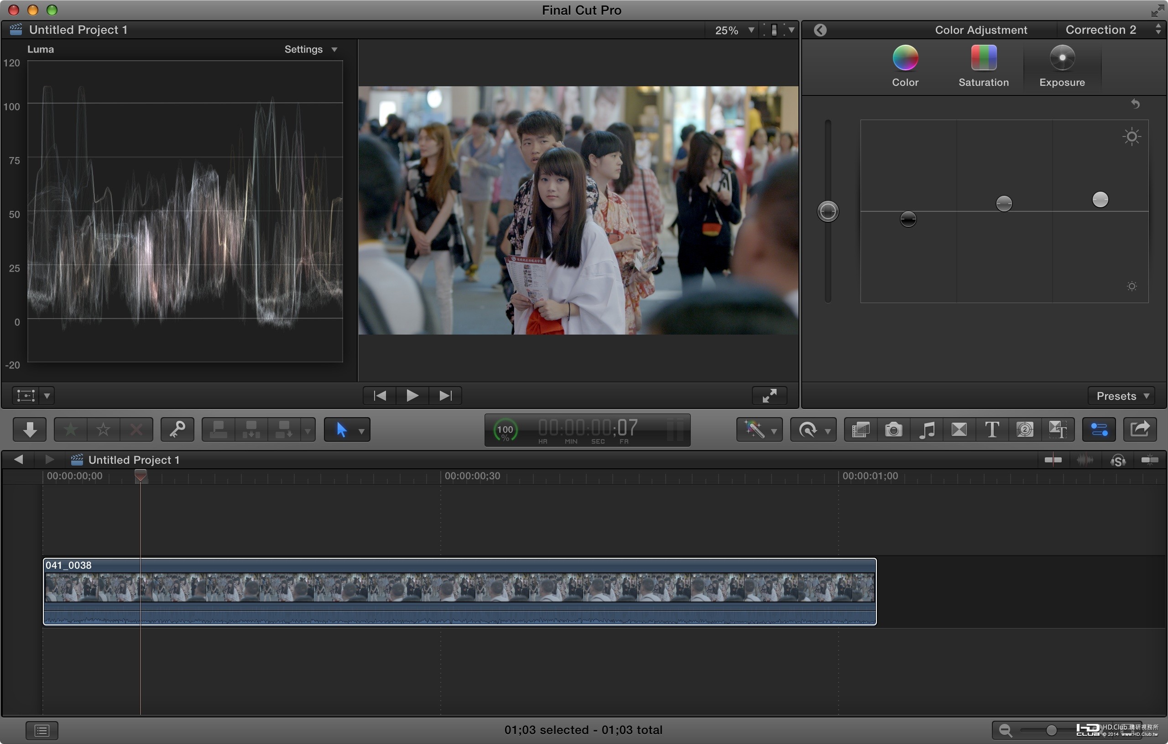Toggle the Inspector panel button
Image resolution: width=1168 pixels, height=744 pixels.
[x=1099, y=430]
